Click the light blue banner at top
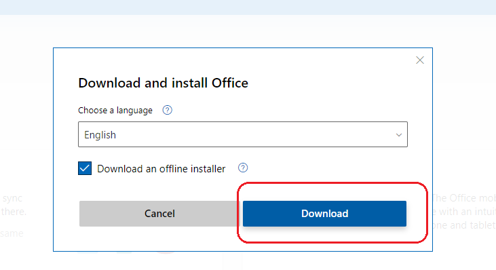The image size is (496, 270). 248,7
